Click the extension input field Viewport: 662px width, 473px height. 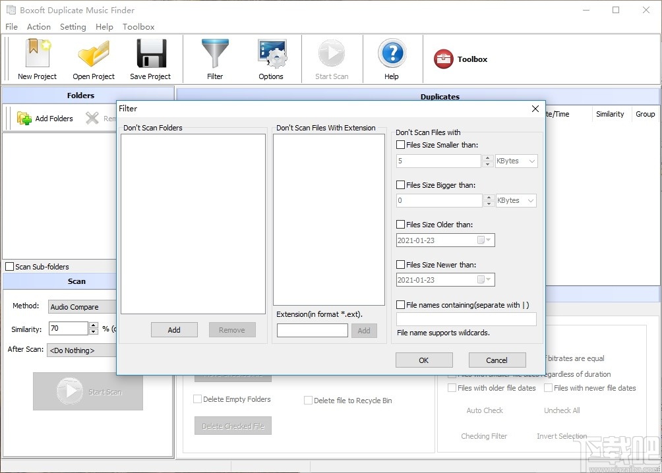[312, 330]
